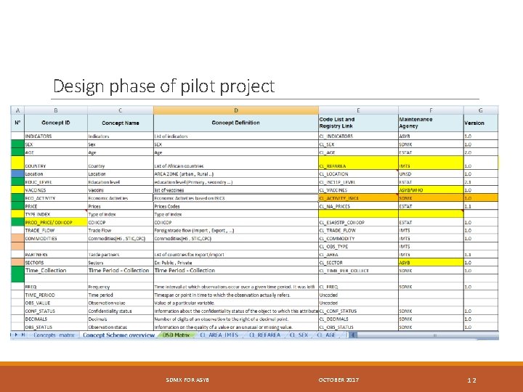Select column E header
The height and width of the screenshot is (392, 523).
(358, 110)
